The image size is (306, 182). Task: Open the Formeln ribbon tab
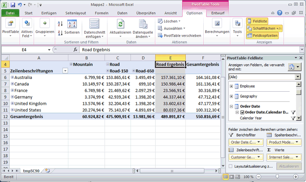[101, 13]
